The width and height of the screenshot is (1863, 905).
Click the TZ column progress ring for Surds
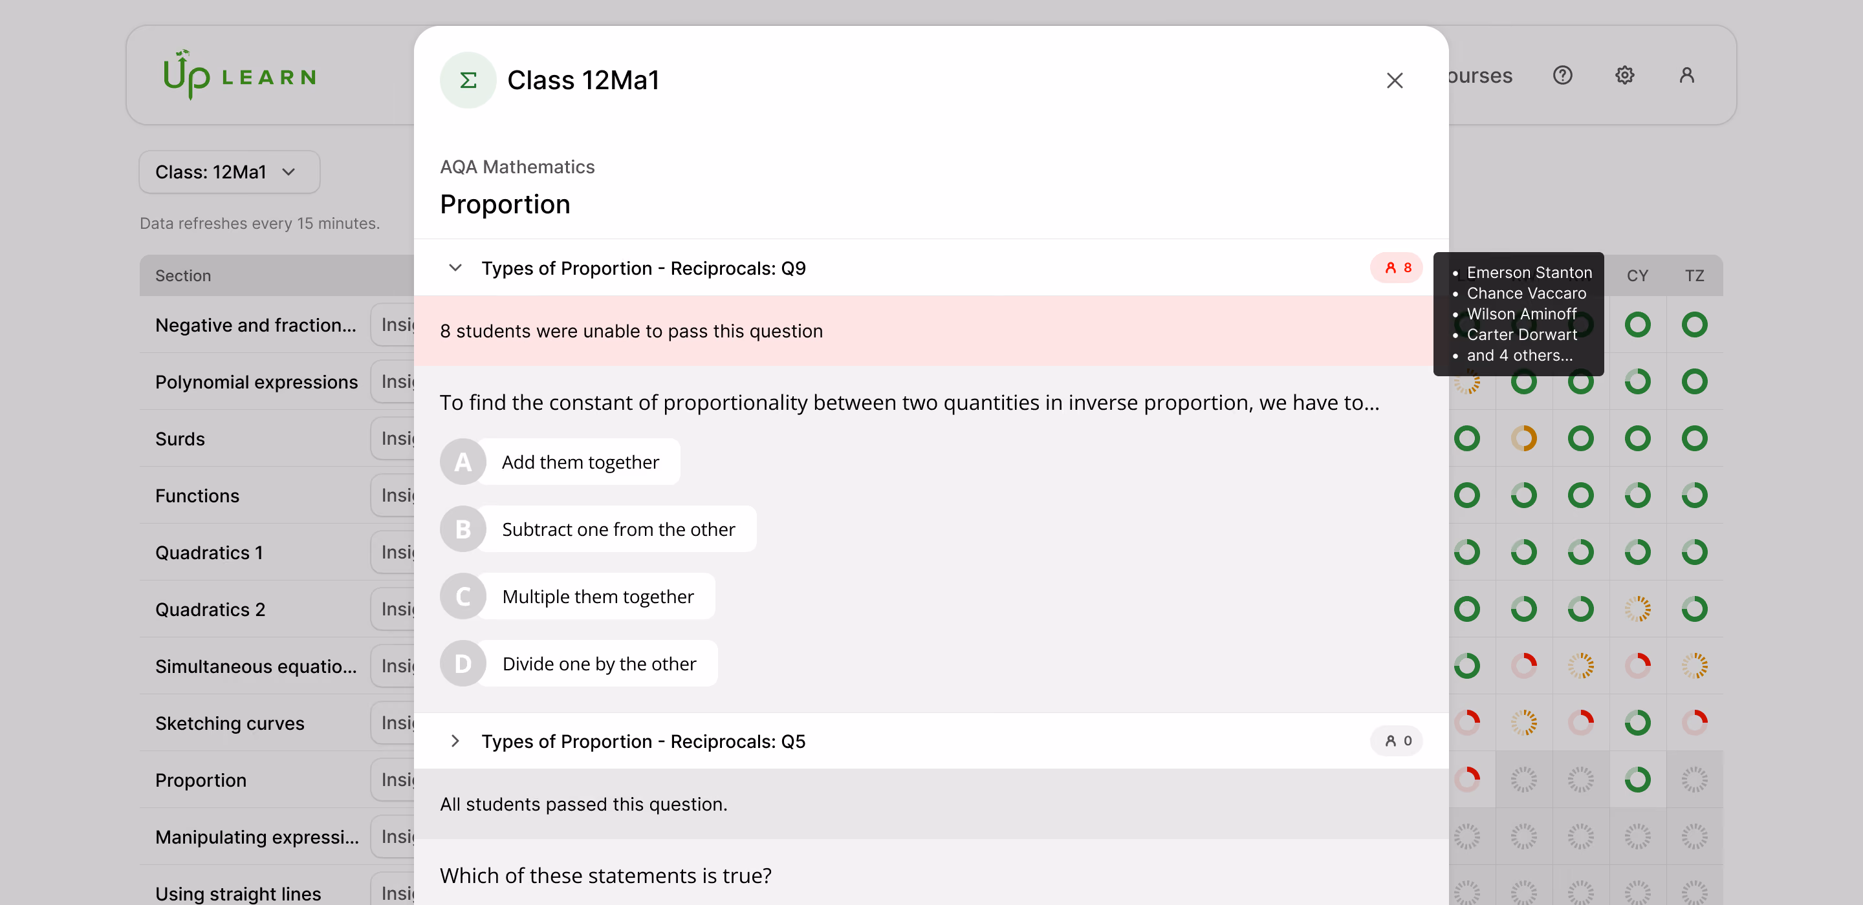(x=1695, y=439)
